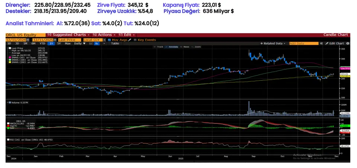The image size is (357, 168).
Task: Expand the Daily periodicity dropdown
Action: click(x=79, y=43)
